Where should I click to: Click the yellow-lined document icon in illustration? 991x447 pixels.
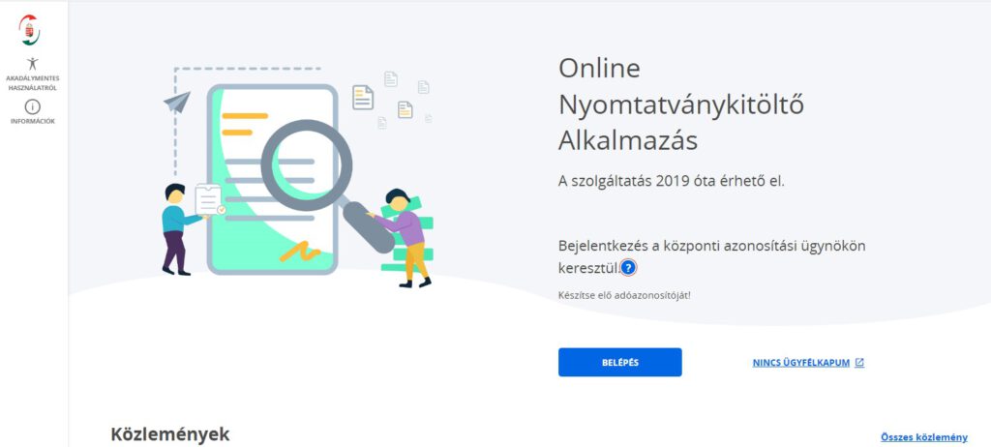pos(363,98)
